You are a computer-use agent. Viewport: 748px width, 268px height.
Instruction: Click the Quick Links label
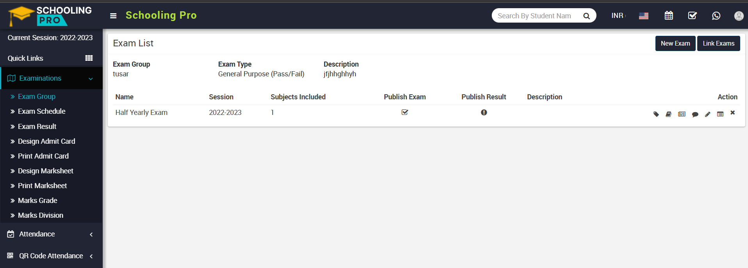coord(25,58)
